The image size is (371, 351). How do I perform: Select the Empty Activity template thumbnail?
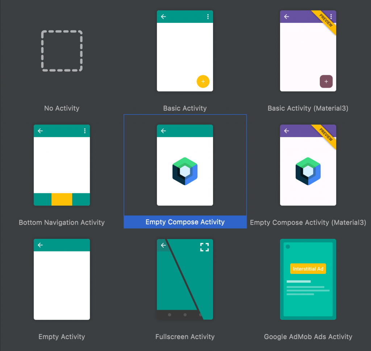click(62, 279)
